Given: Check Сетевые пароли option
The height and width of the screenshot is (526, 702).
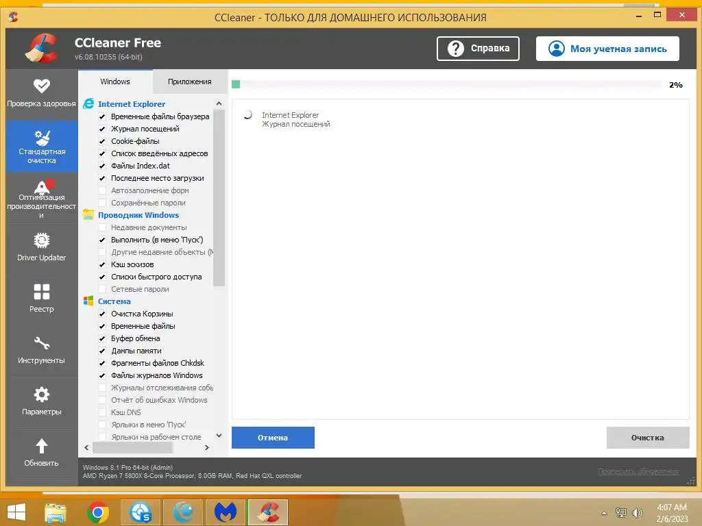Looking at the screenshot, I should point(102,289).
